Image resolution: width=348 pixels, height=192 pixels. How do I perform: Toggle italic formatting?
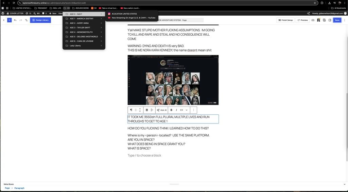tap(176, 110)
